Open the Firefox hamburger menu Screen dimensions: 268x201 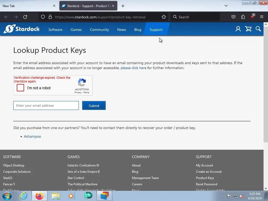[262, 17]
